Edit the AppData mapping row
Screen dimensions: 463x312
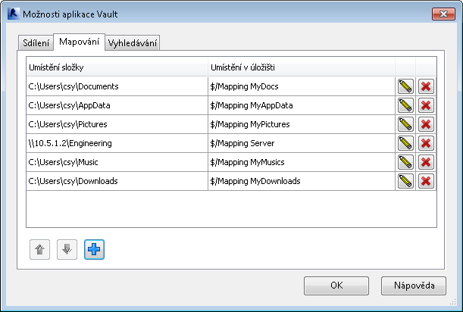point(405,105)
